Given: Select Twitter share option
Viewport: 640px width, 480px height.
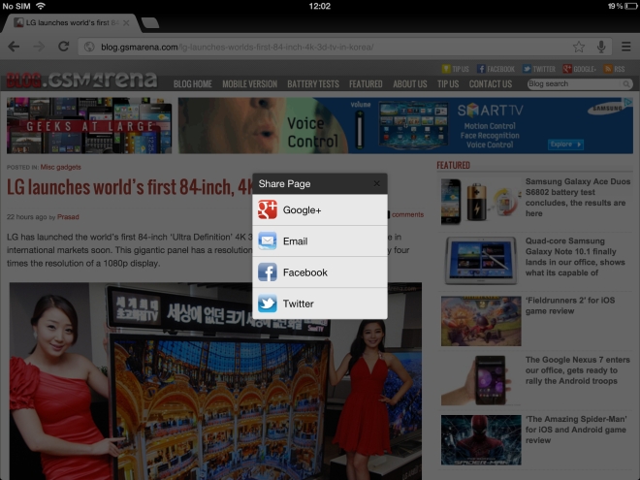Looking at the screenshot, I should tap(320, 304).
